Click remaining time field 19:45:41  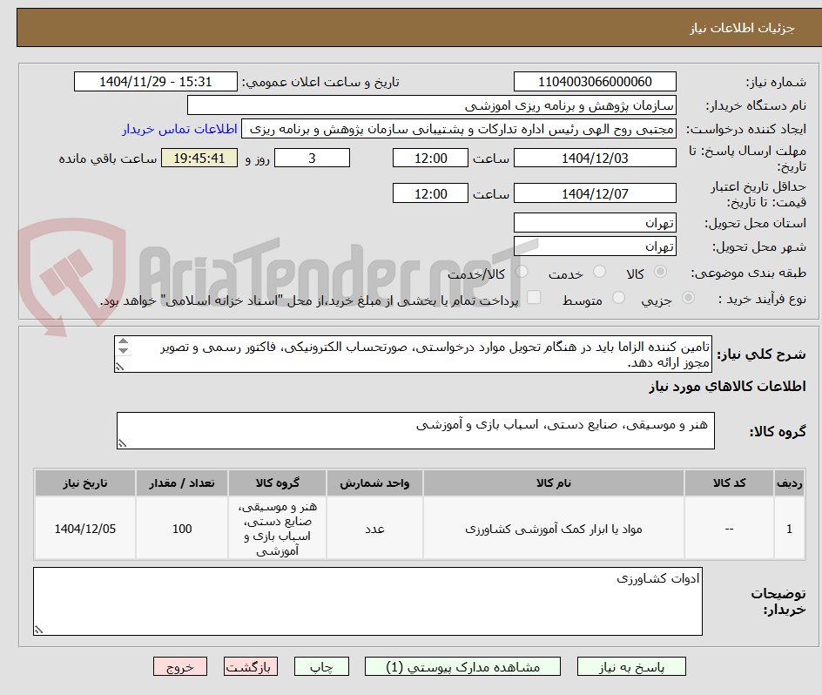point(199,158)
